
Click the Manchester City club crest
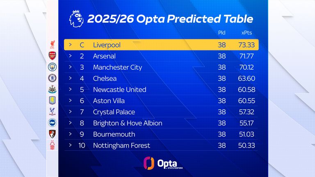[52, 67]
